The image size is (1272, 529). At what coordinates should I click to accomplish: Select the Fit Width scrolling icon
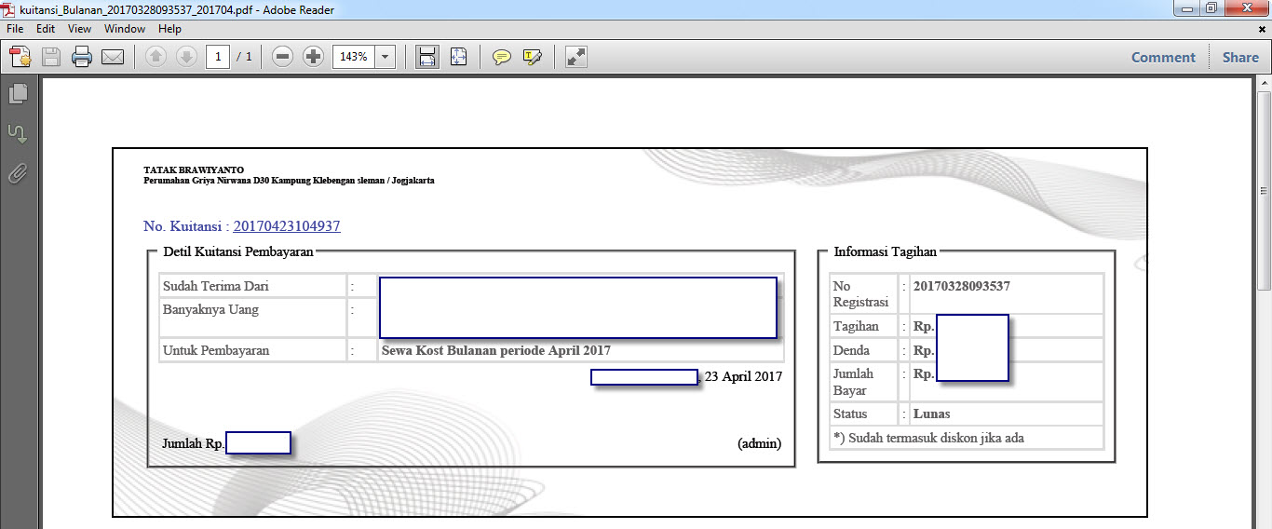[x=427, y=57]
